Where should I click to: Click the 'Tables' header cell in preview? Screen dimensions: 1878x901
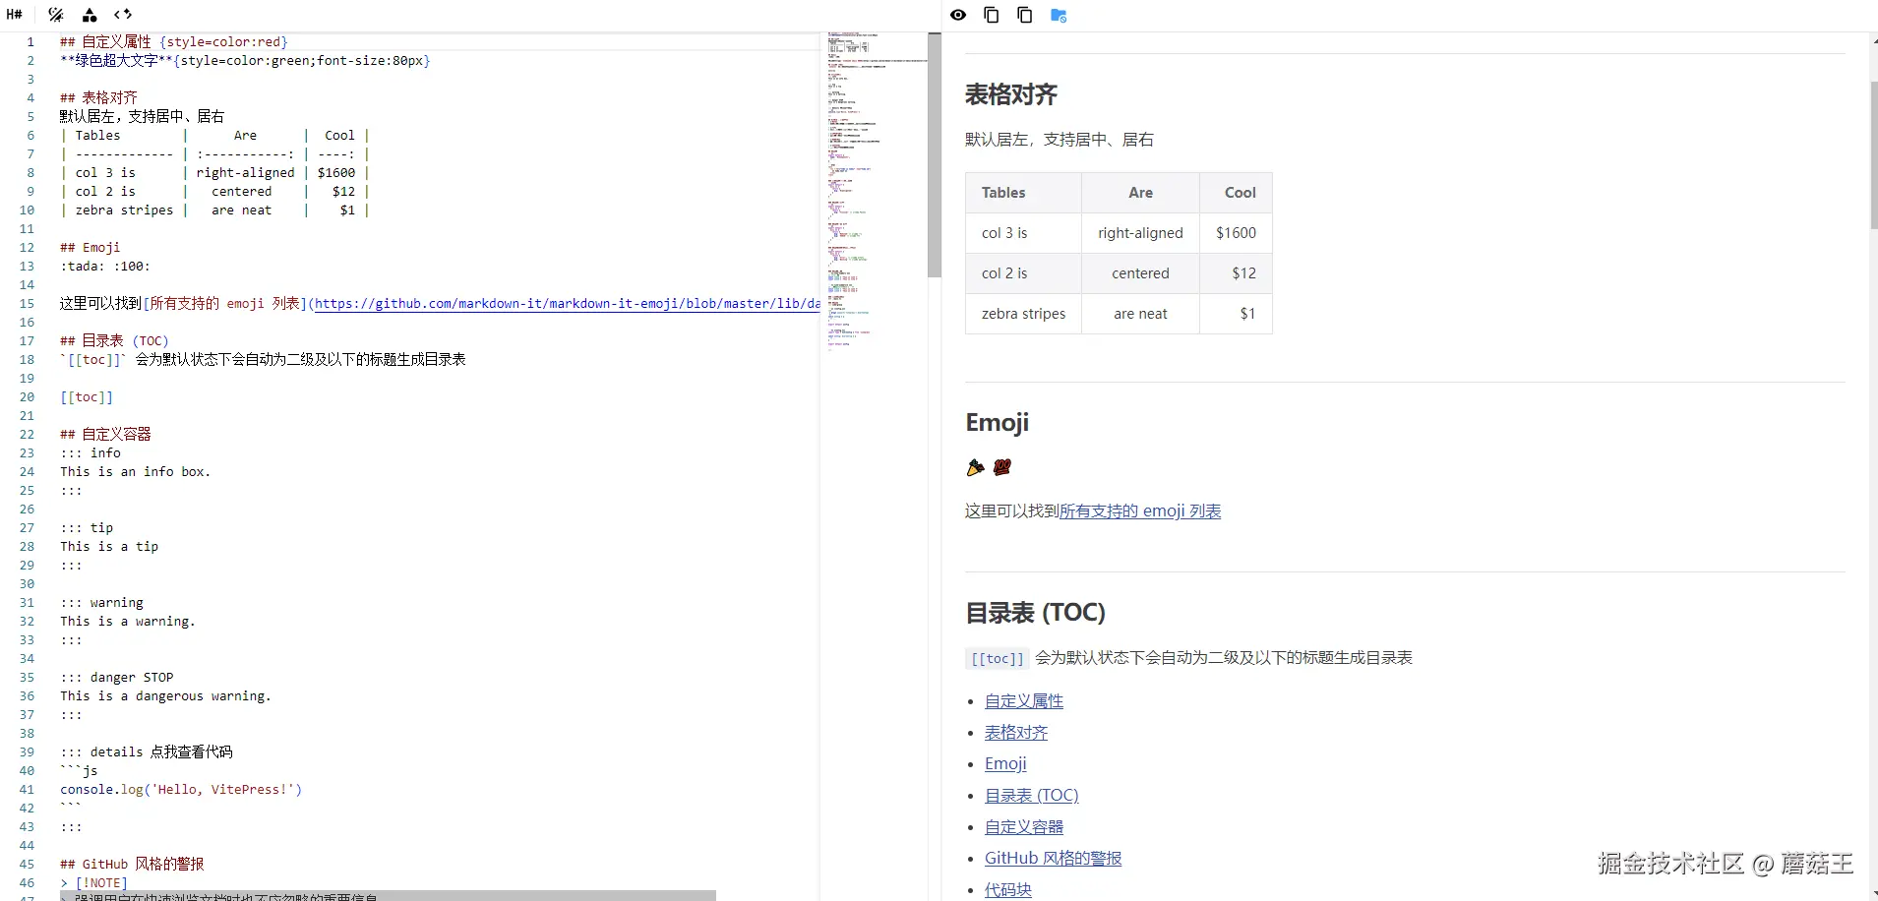(1023, 193)
